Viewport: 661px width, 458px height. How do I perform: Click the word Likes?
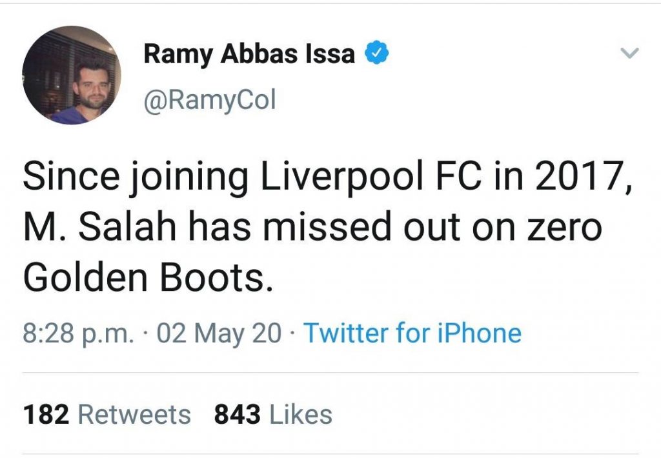(x=301, y=414)
